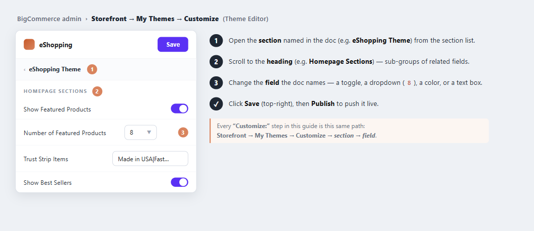Open the Number of Featured Products dropdown
Image resolution: width=534 pixels, height=231 pixels.
[141, 133]
